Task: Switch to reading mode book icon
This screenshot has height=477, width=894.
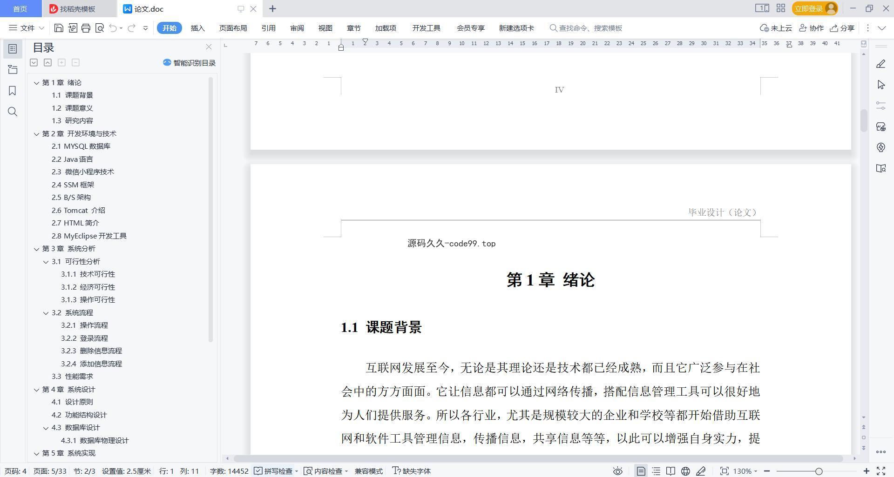Action: [670, 471]
